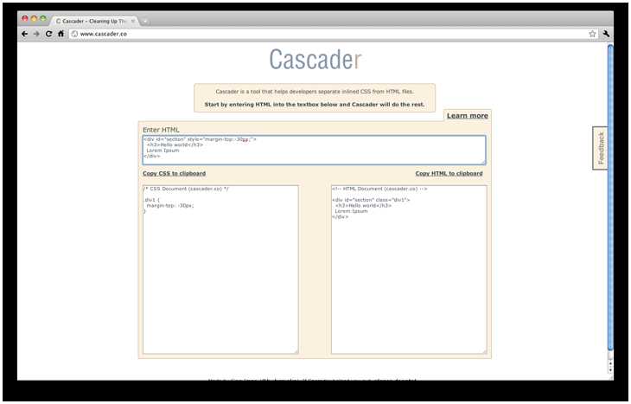Click the 'Start by entering HTML' instruction text
The height and width of the screenshot is (404, 631).
pyautogui.click(x=315, y=105)
